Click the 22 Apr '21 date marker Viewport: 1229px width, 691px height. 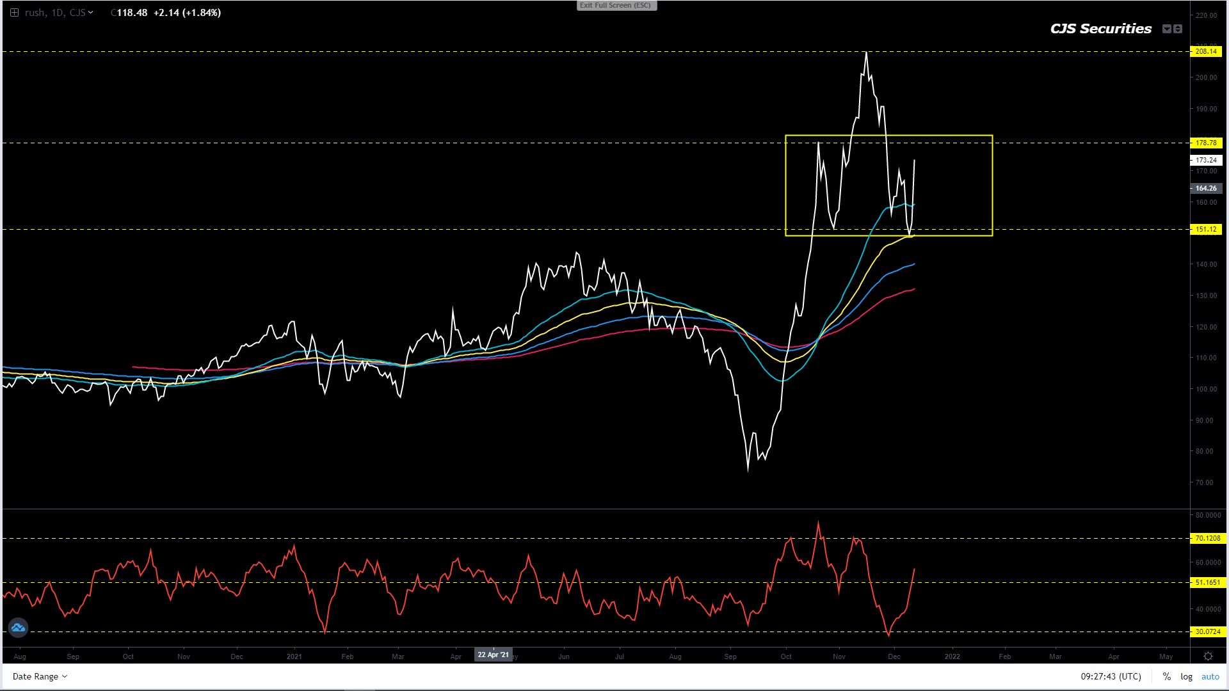tap(493, 655)
